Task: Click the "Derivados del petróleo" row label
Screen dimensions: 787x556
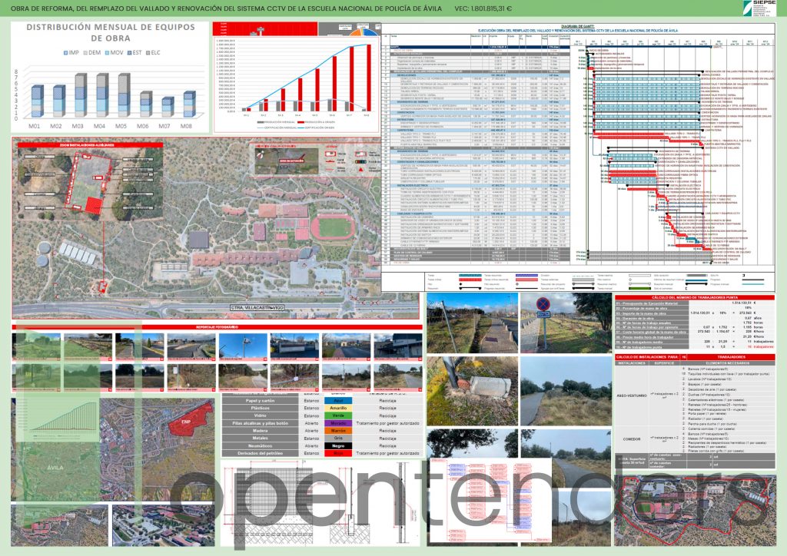Action: (260, 453)
